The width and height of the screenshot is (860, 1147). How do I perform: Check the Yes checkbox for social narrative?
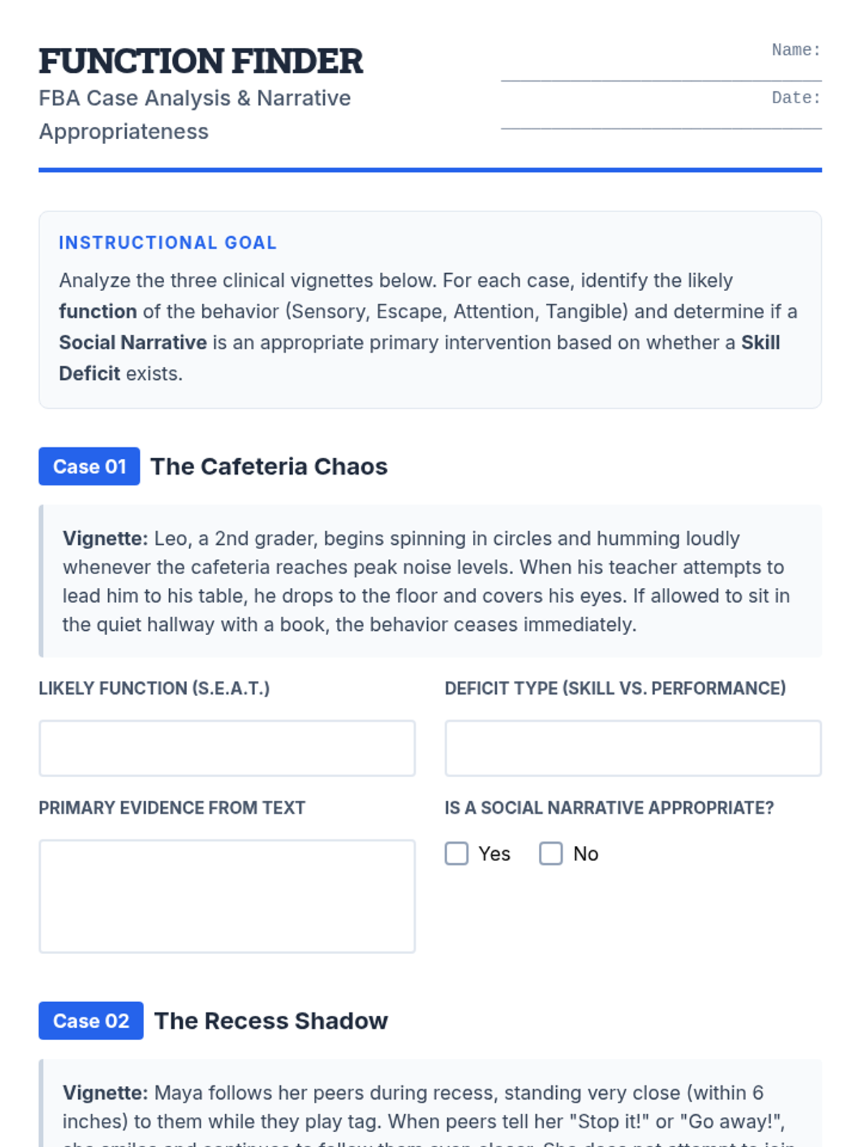coord(457,854)
